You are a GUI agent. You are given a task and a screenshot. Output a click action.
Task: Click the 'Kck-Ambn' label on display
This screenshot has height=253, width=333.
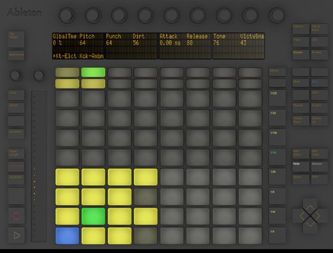tap(92, 56)
